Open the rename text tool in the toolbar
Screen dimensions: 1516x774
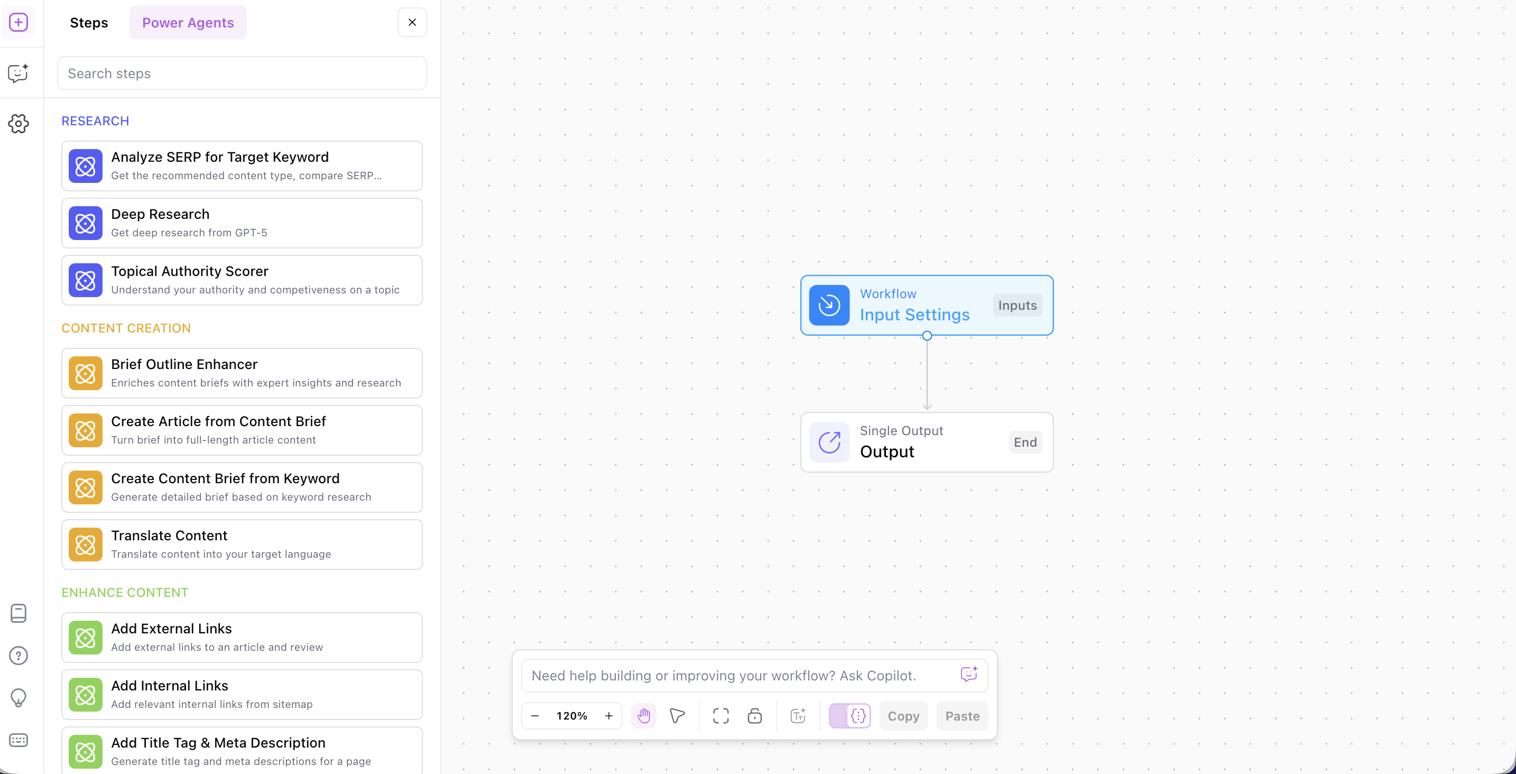coord(798,716)
